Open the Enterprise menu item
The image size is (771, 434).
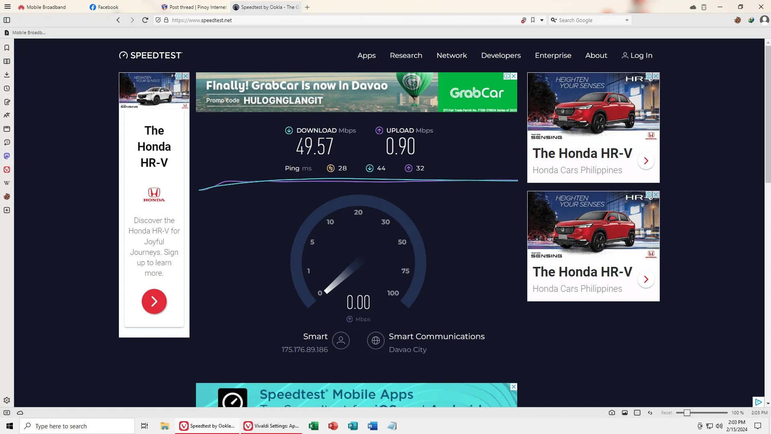pyautogui.click(x=553, y=55)
